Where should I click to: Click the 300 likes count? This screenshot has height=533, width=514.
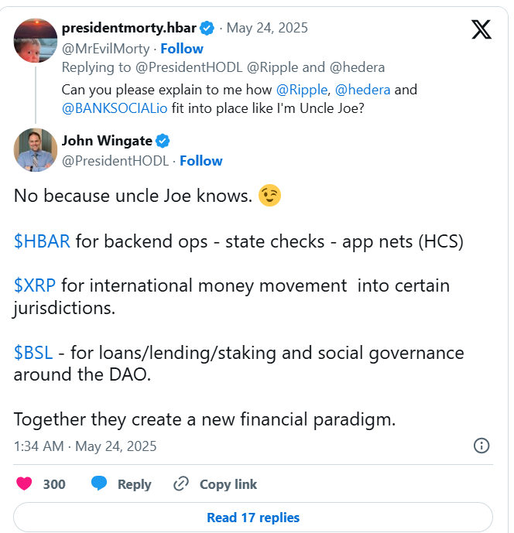pyautogui.click(x=54, y=484)
